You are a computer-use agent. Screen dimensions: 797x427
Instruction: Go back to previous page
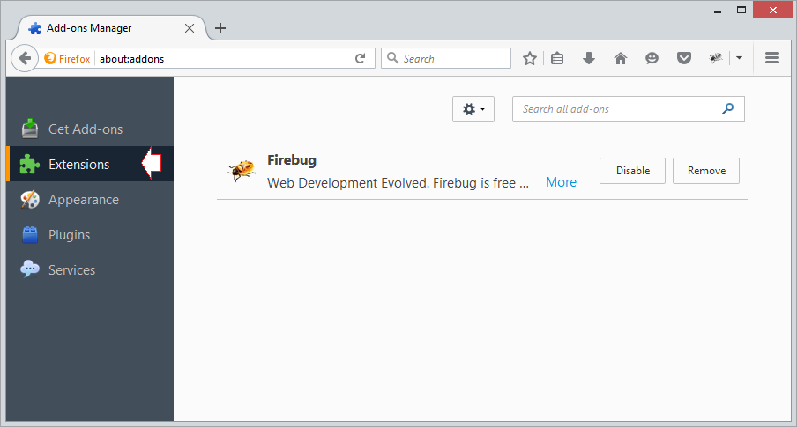pyautogui.click(x=25, y=58)
